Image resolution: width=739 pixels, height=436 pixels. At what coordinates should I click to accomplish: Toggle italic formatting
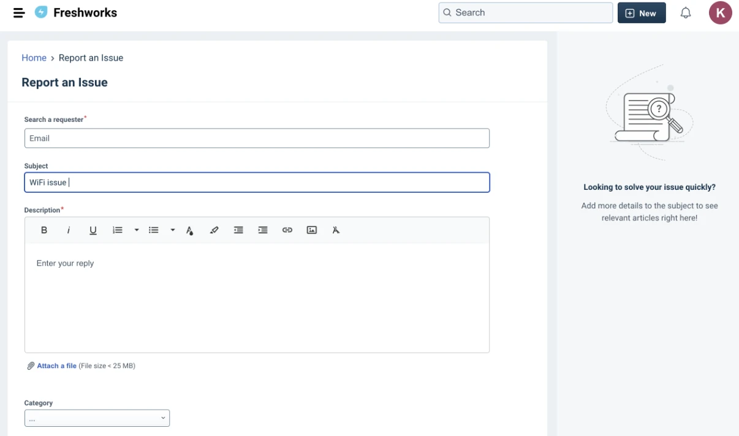(69, 230)
